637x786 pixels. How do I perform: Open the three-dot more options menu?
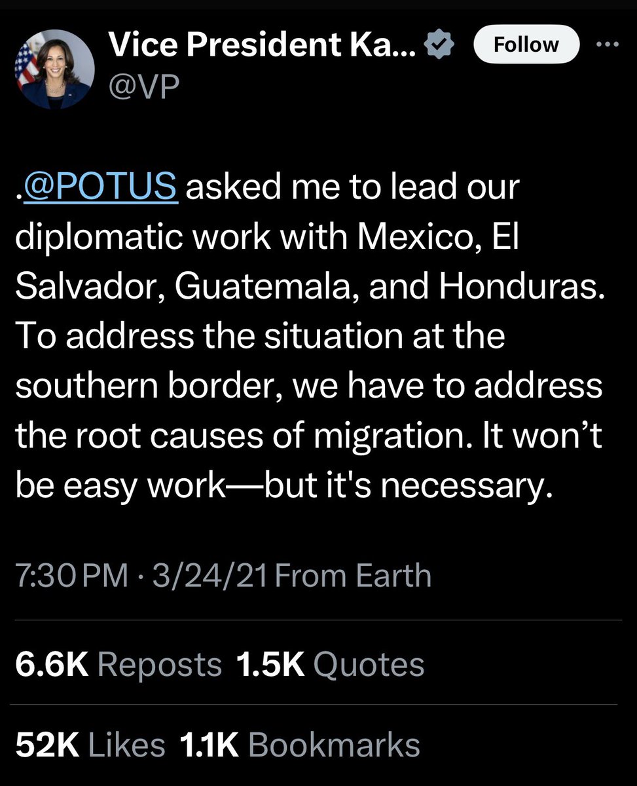(x=610, y=45)
